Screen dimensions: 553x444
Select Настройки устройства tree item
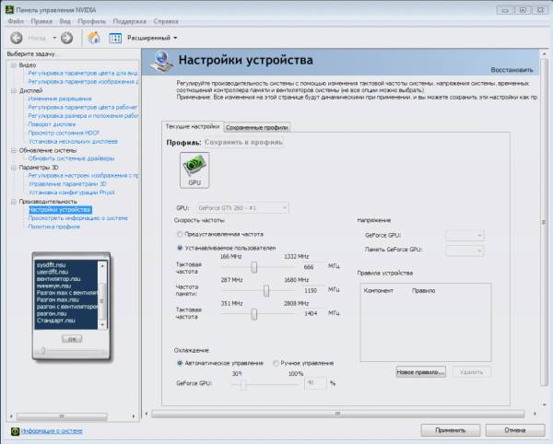60,210
